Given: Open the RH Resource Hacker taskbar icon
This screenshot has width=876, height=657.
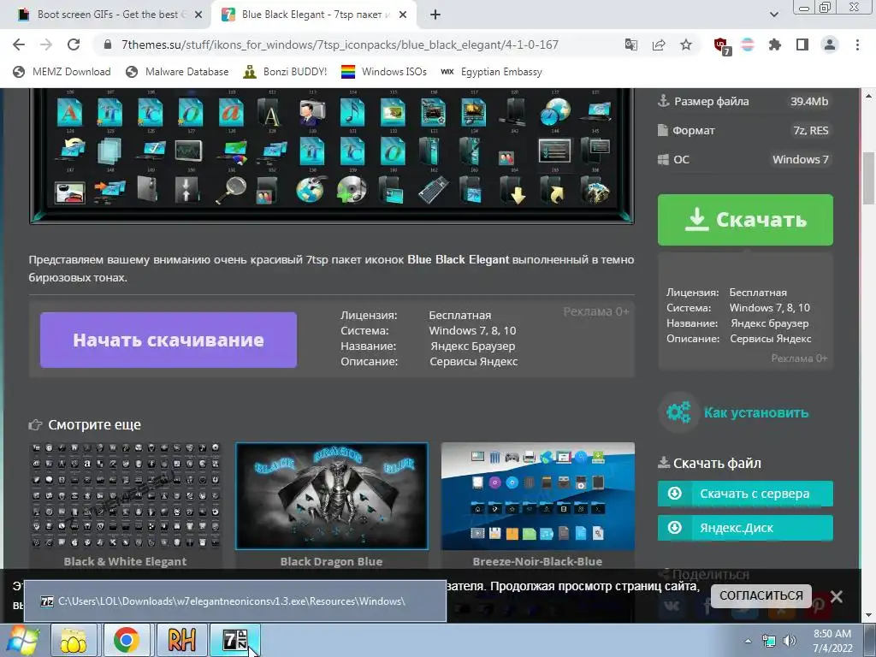Looking at the screenshot, I should pyautogui.click(x=181, y=640).
